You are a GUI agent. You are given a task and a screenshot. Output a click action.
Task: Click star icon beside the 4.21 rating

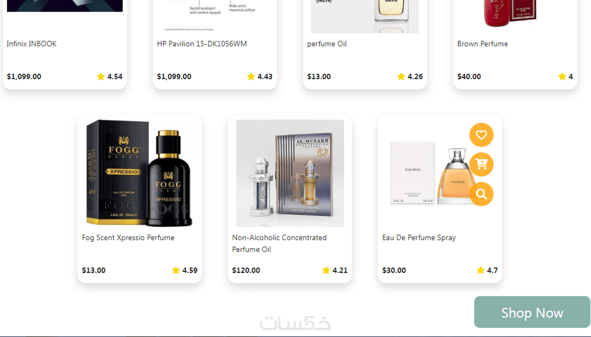(x=326, y=270)
